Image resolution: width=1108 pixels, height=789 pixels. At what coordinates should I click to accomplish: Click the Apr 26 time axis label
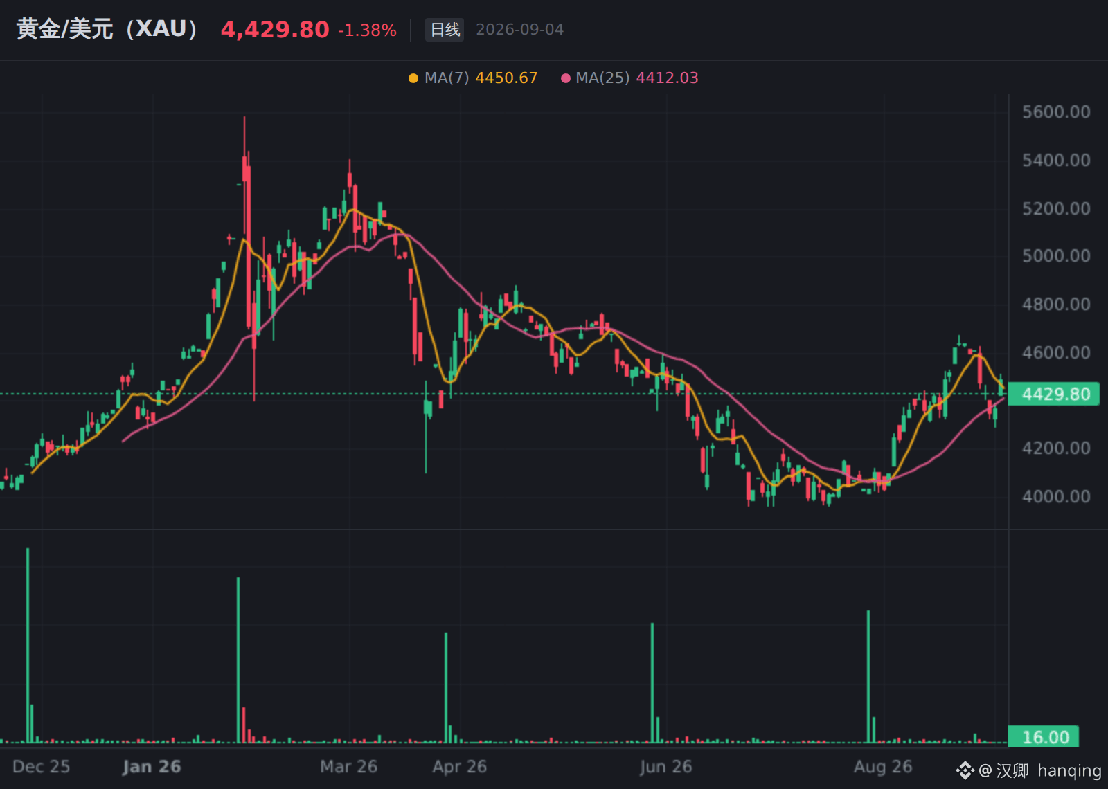click(x=460, y=767)
